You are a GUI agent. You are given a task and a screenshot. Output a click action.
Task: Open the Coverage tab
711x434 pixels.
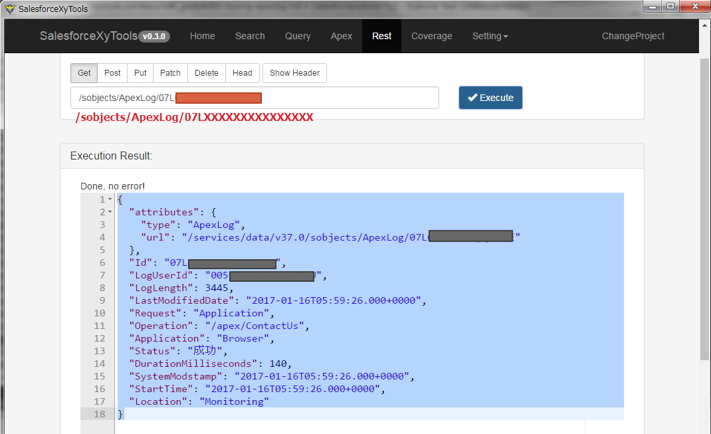point(432,36)
